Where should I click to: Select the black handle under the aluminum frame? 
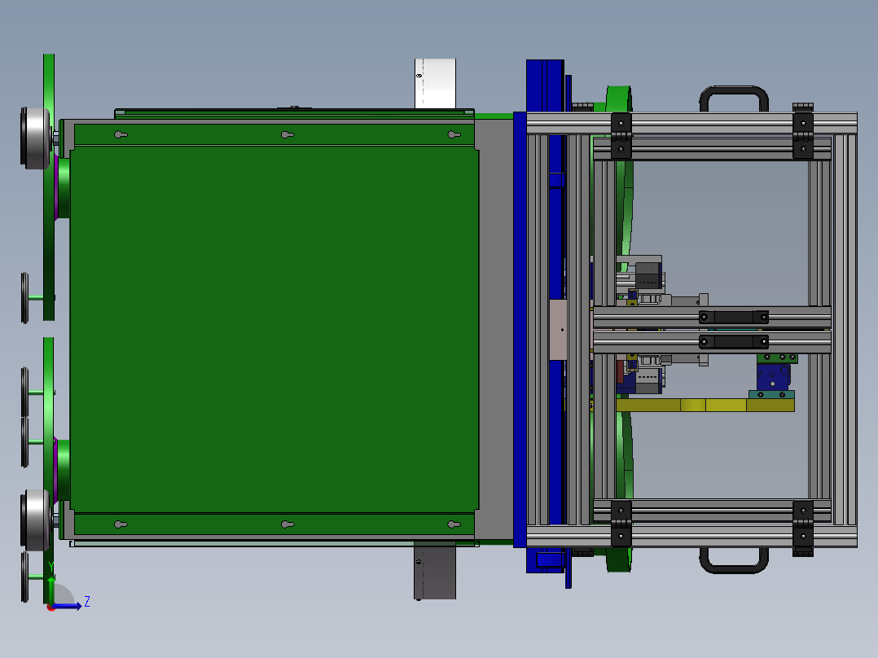click(x=734, y=560)
